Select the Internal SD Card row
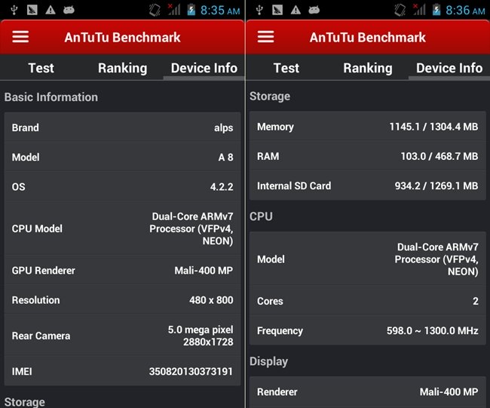Image resolution: width=490 pixels, height=408 pixels. click(x=367, y=186)
